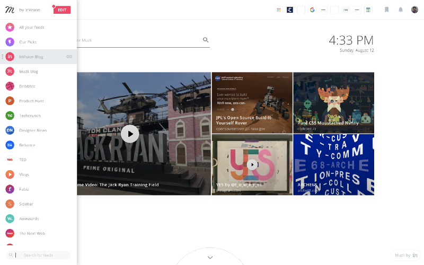The image size is (424, 265).
Task: Open the TED feed
Action: 38,160
